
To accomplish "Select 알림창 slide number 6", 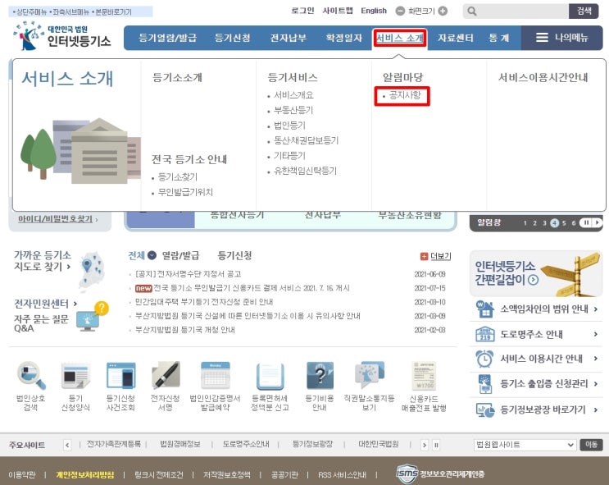I will tap(574, 223).
